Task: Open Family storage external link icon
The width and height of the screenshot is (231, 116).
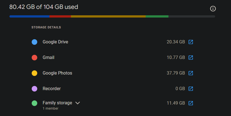Action: (191, 103)
